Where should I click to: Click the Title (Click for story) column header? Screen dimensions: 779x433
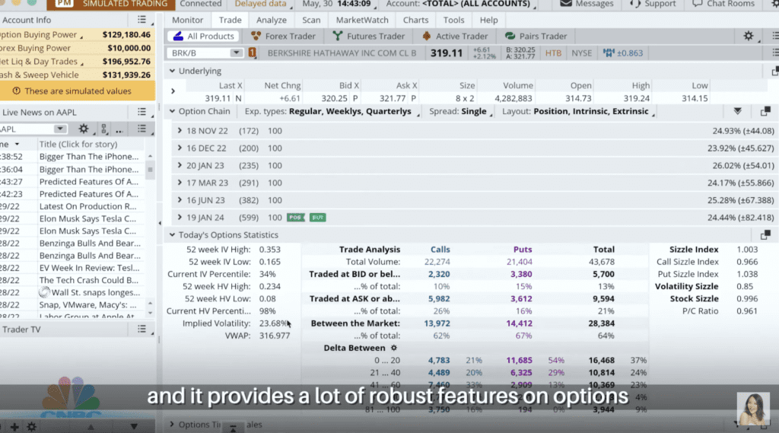(78, 144)
